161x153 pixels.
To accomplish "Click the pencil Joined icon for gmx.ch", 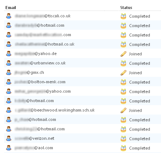I will tap(123, 73).
